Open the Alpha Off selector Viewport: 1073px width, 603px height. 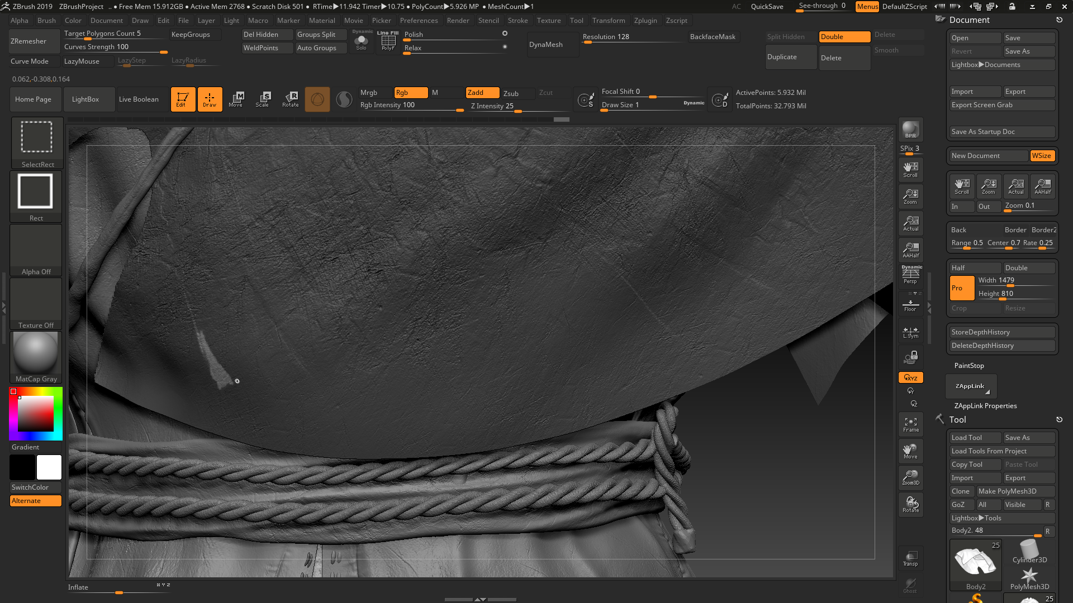(36, 250)
